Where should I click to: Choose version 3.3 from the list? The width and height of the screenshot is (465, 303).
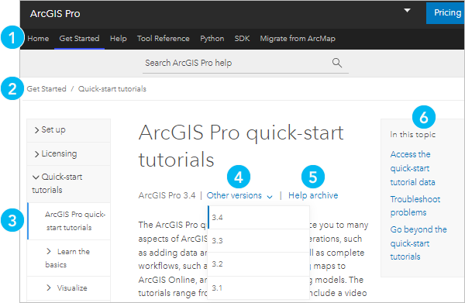pyautogui.click(x=259, y=240)
